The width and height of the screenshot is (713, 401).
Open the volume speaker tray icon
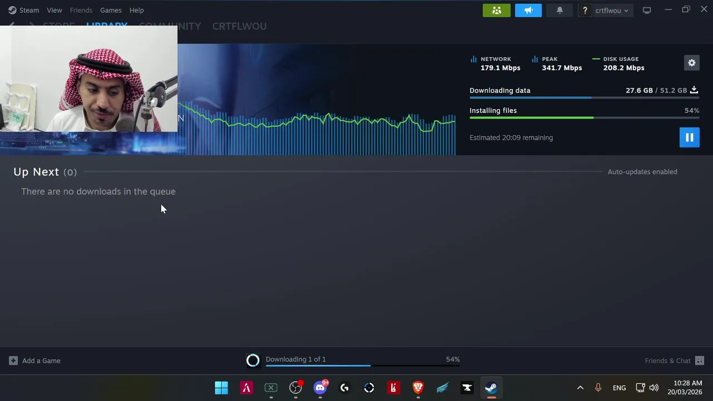click(x=654, y=388)
